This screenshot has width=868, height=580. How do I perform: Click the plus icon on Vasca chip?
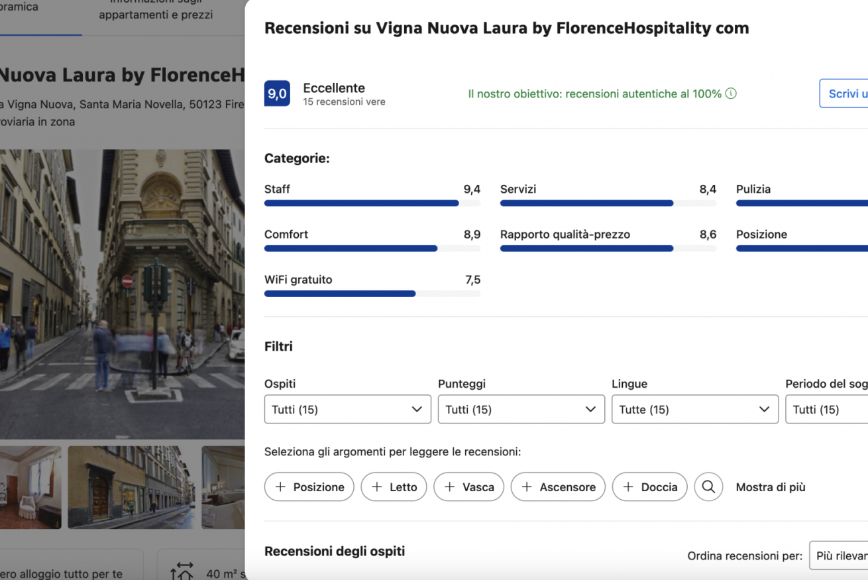(449, 487)
